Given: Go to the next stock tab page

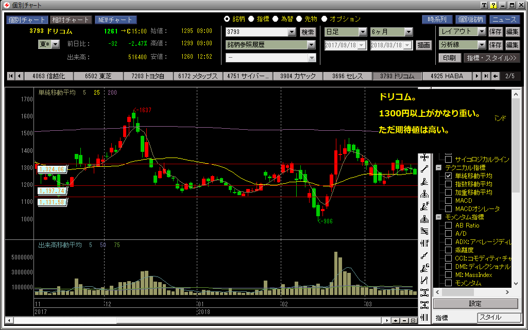Looking at the screenshot, I should click(477, 76).
